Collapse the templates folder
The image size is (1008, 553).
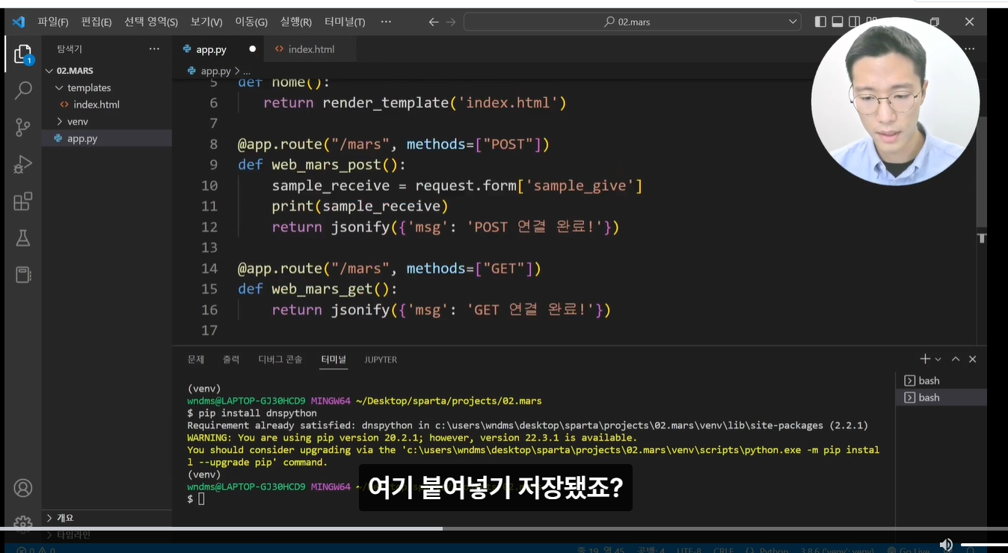[106, 87]
